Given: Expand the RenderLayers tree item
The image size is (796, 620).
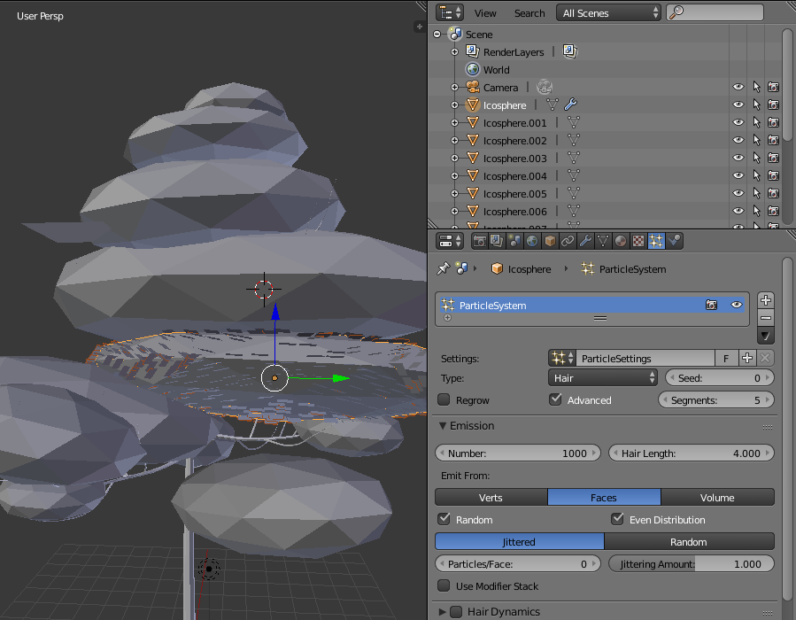Looking at the screenshot, I should click(x=455, y=51).
